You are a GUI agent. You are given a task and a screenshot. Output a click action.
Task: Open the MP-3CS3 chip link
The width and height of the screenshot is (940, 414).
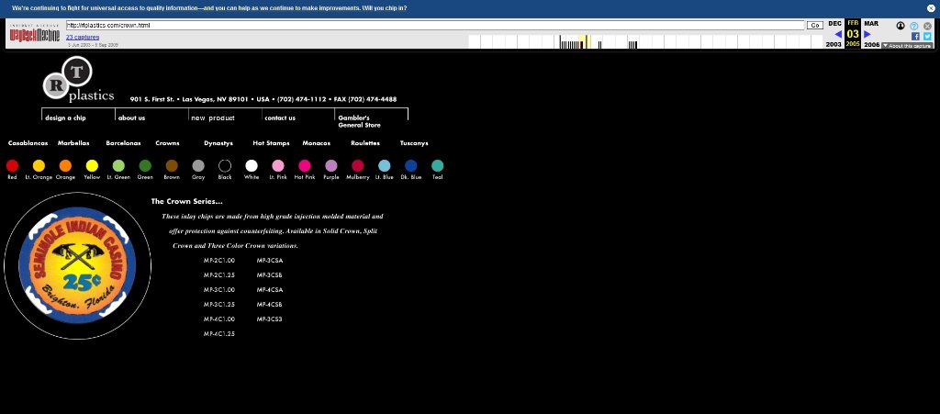pyautogui.click(x=269, y=319)
